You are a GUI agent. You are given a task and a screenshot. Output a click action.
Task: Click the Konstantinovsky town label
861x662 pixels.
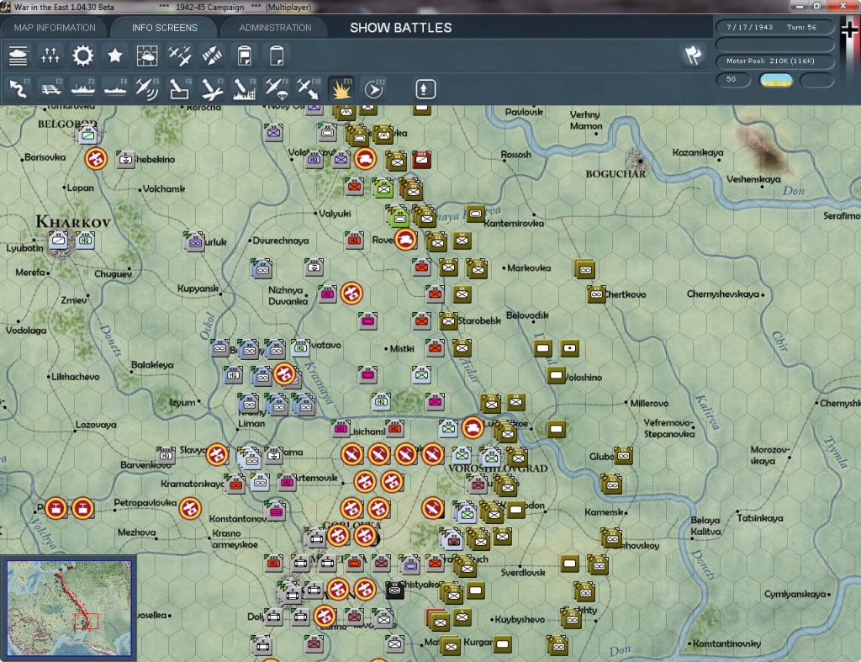[x=726, y=643]
